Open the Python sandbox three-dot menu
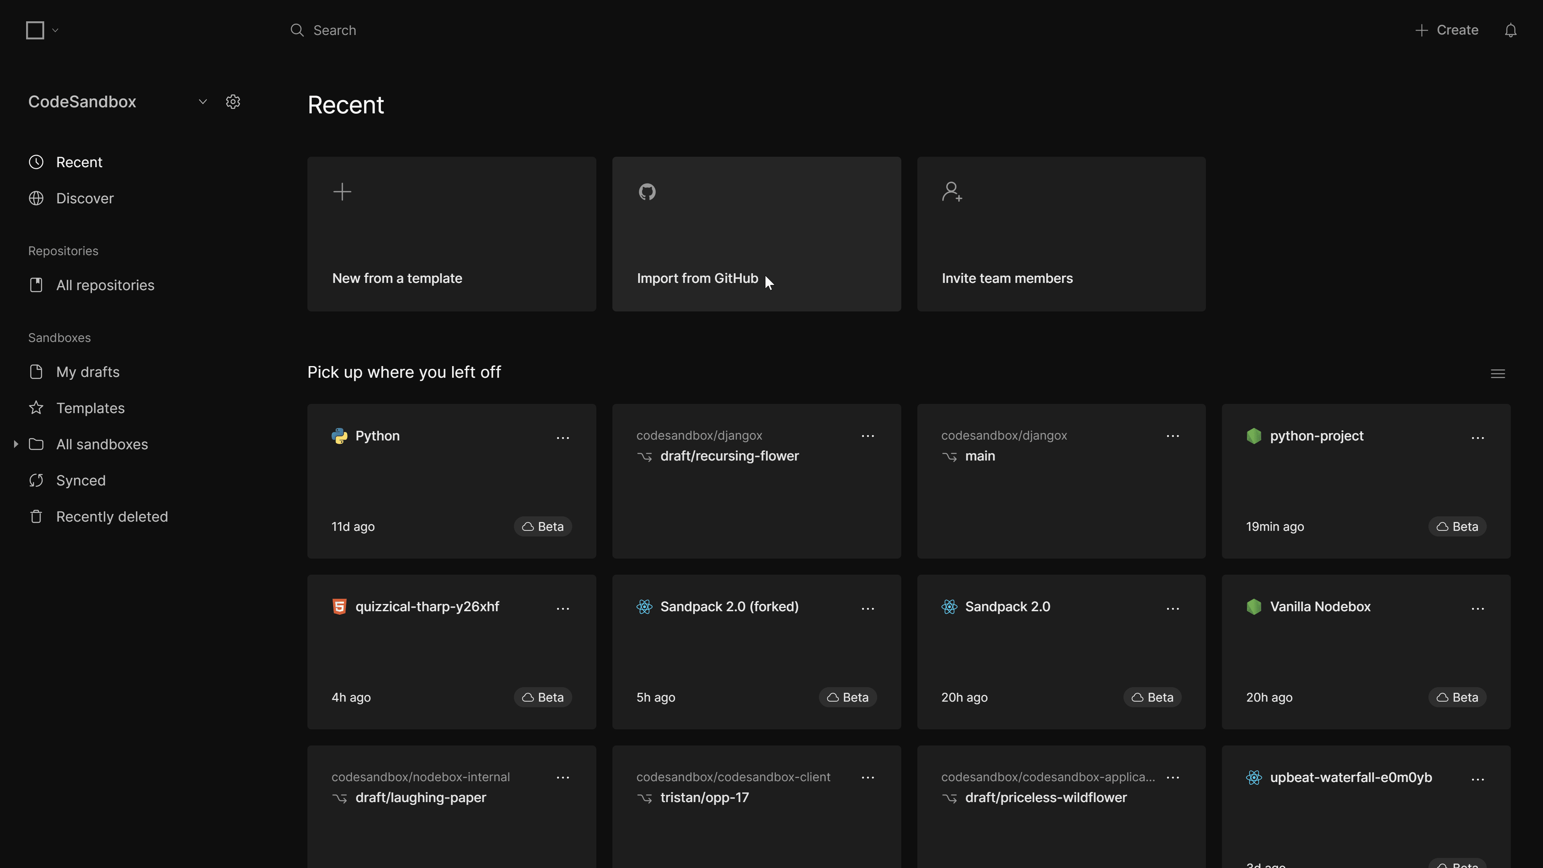1543x868 pixels. [563, 438]
